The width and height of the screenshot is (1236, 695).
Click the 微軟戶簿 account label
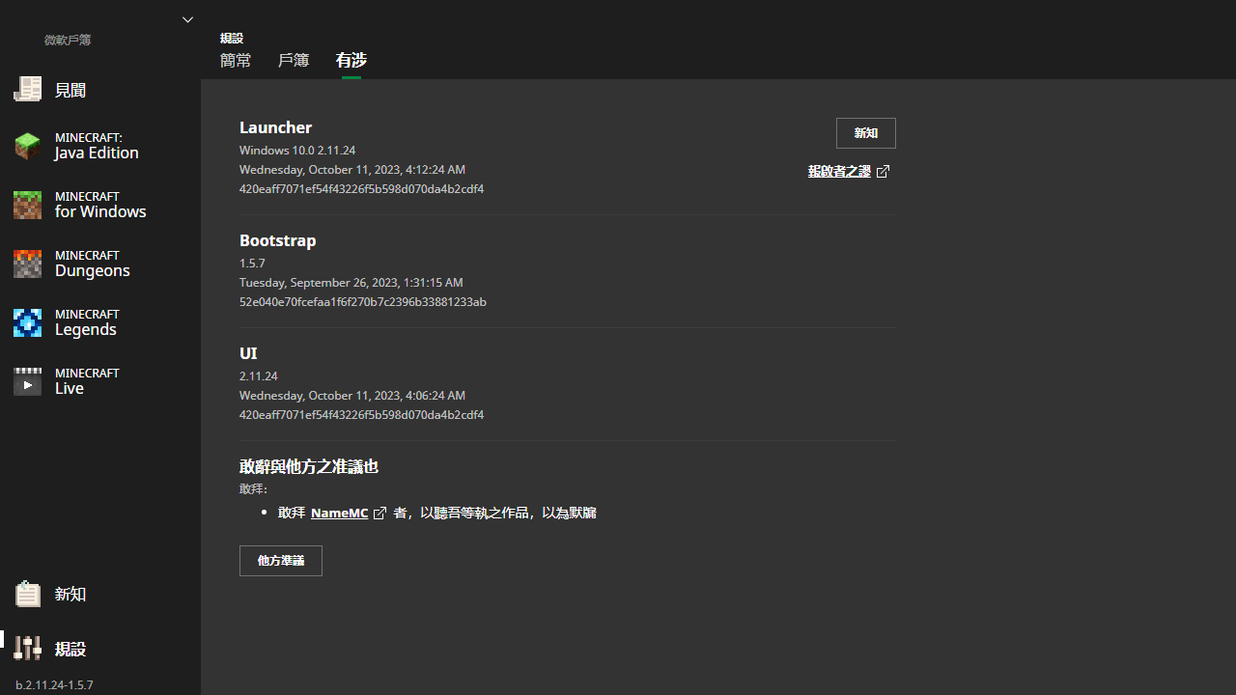coord(68,40)
